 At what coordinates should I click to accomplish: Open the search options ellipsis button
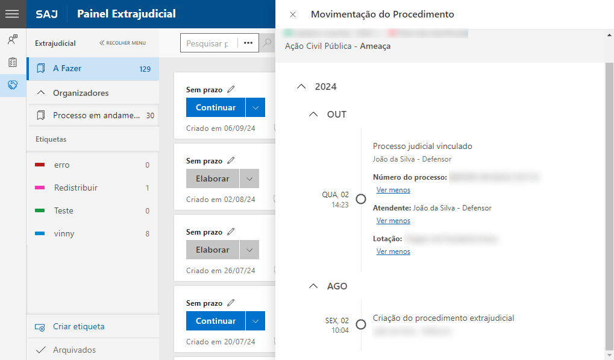point(248,43)
